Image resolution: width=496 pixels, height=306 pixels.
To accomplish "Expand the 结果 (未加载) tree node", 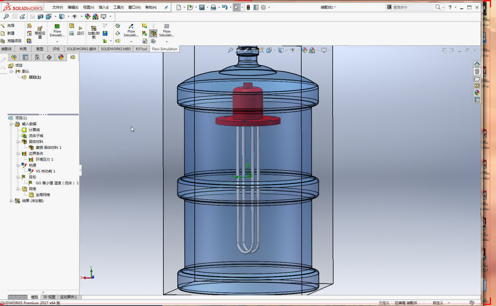I will pyautogui.click(x=11, y=201).
